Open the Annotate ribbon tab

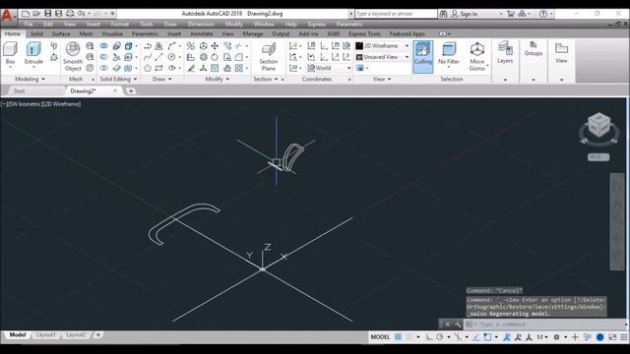coord(201,34)
